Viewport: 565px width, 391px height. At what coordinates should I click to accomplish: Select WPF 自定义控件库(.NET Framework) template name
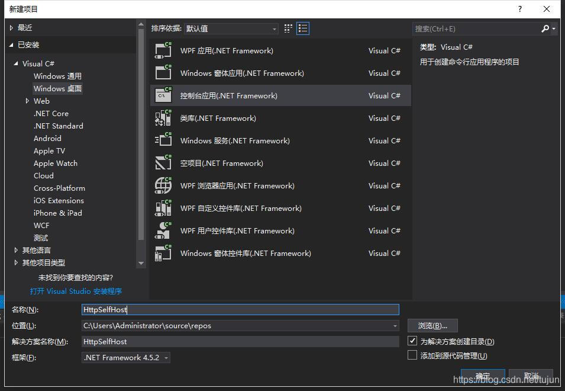click(x=241, y=208)
